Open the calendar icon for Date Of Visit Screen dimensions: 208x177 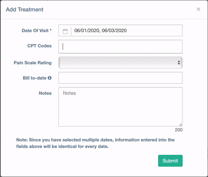(65, 31)
